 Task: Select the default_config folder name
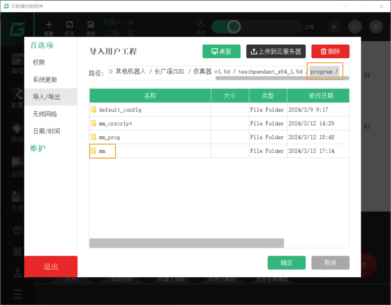[120, 110]
